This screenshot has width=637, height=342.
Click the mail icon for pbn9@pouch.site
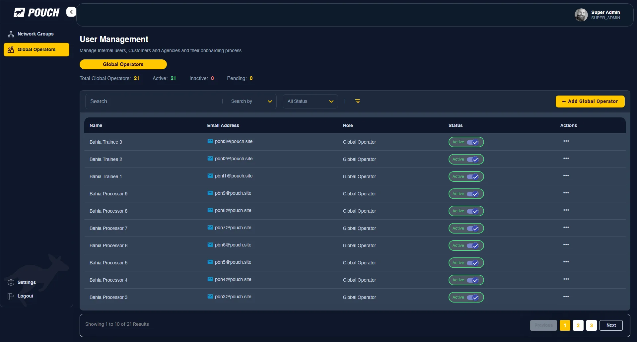pos(210,193)
